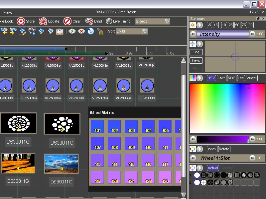Click the sun intensity icon in Summary
The image size is (266, 199).
193,25
